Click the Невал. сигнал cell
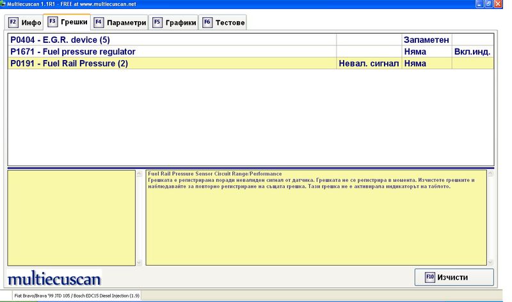This screenshot has width=512, height=302. click(x=369, y=63)
